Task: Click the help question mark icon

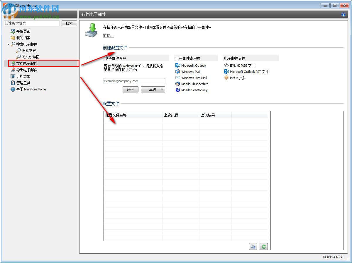Action: click(x=343, y=14)
